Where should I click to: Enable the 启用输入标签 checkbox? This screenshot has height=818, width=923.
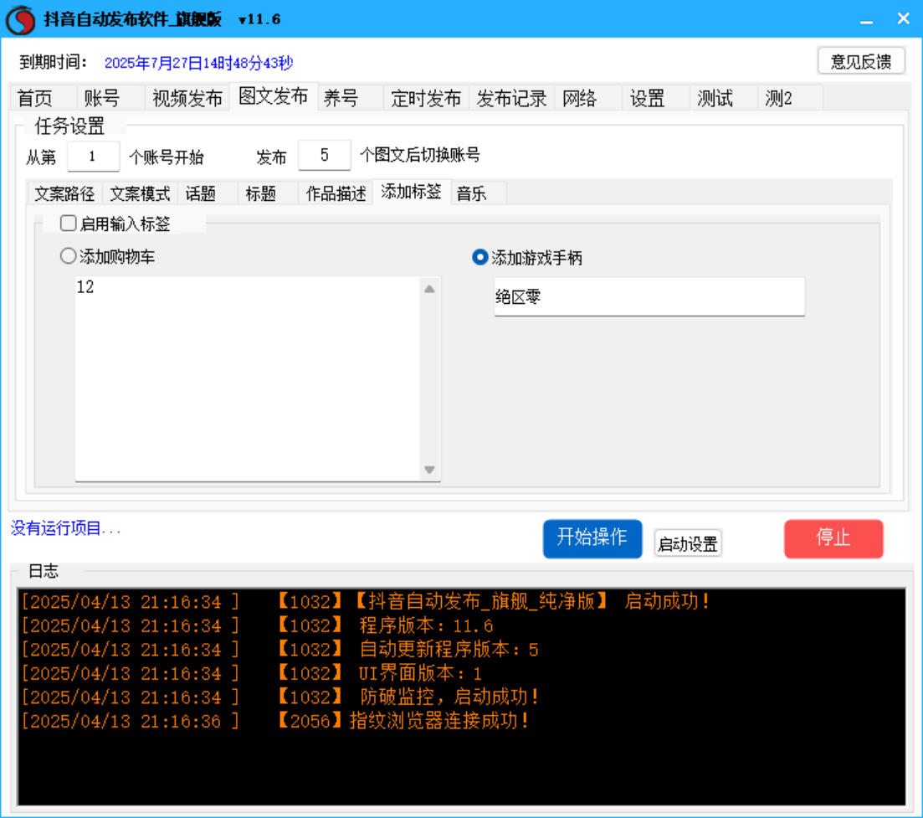[x=69, y=224]
